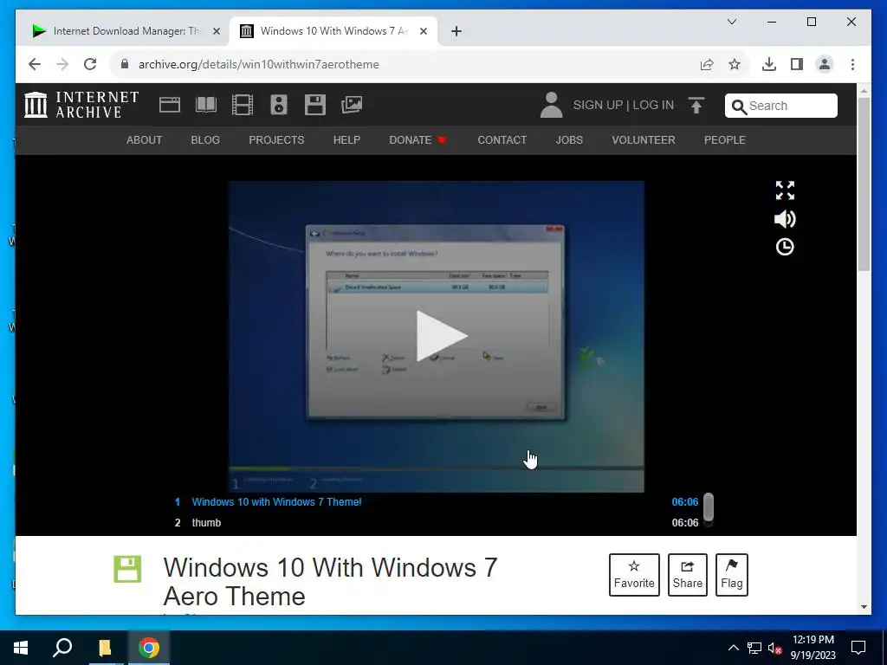The image size is (887, 665).
Task: Click the Flag button
Action: click(731, 575)
